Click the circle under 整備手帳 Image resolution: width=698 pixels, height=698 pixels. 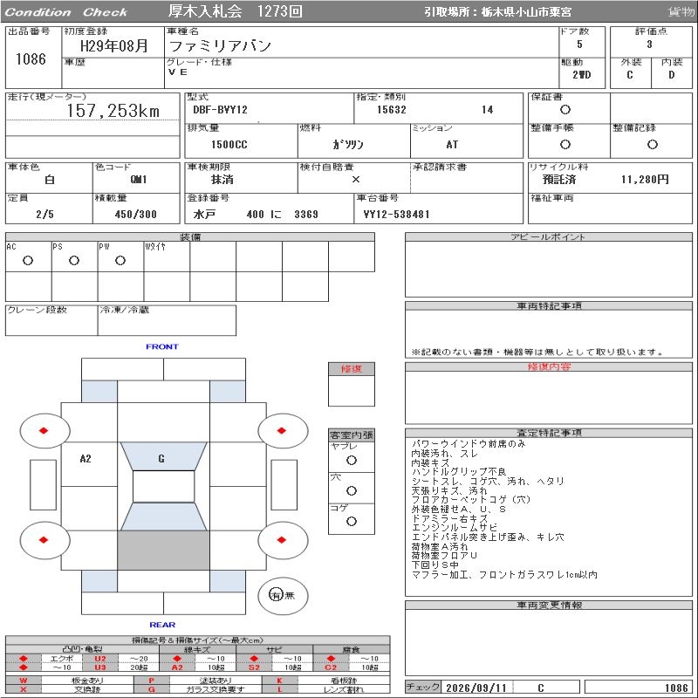(x=565, y=144)
